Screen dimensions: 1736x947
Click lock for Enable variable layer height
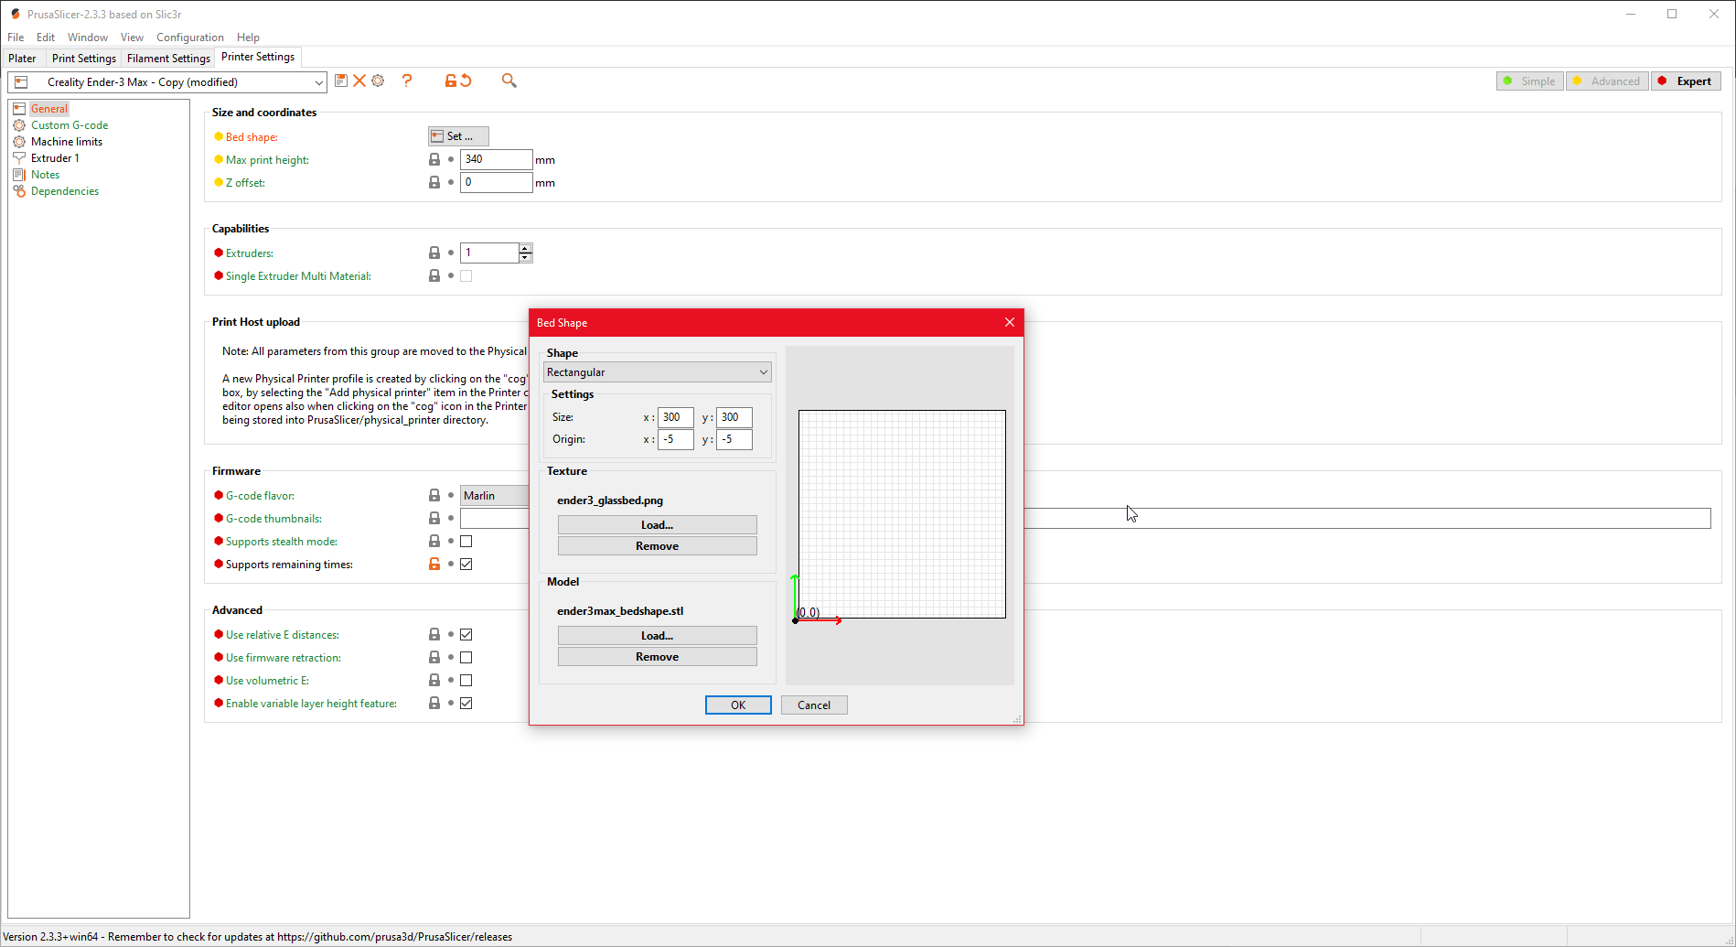coord(434,703)
